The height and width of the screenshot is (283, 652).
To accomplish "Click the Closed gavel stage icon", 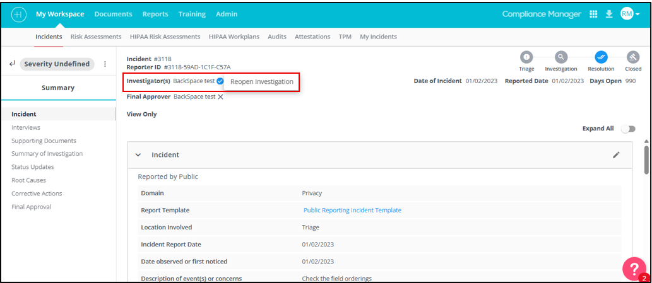I will click(633, 57).
